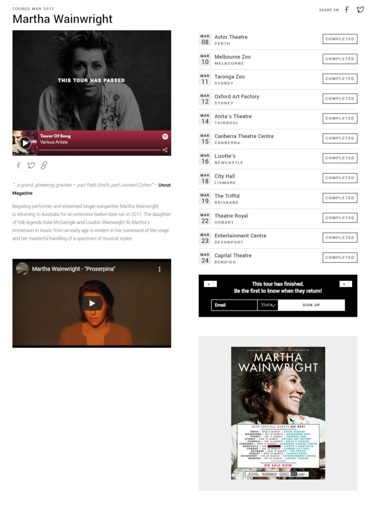Viewport: 369px width, 506px height.
Task: Open the Martha Wainwright tour poster
Action: [x=278, y=413]
